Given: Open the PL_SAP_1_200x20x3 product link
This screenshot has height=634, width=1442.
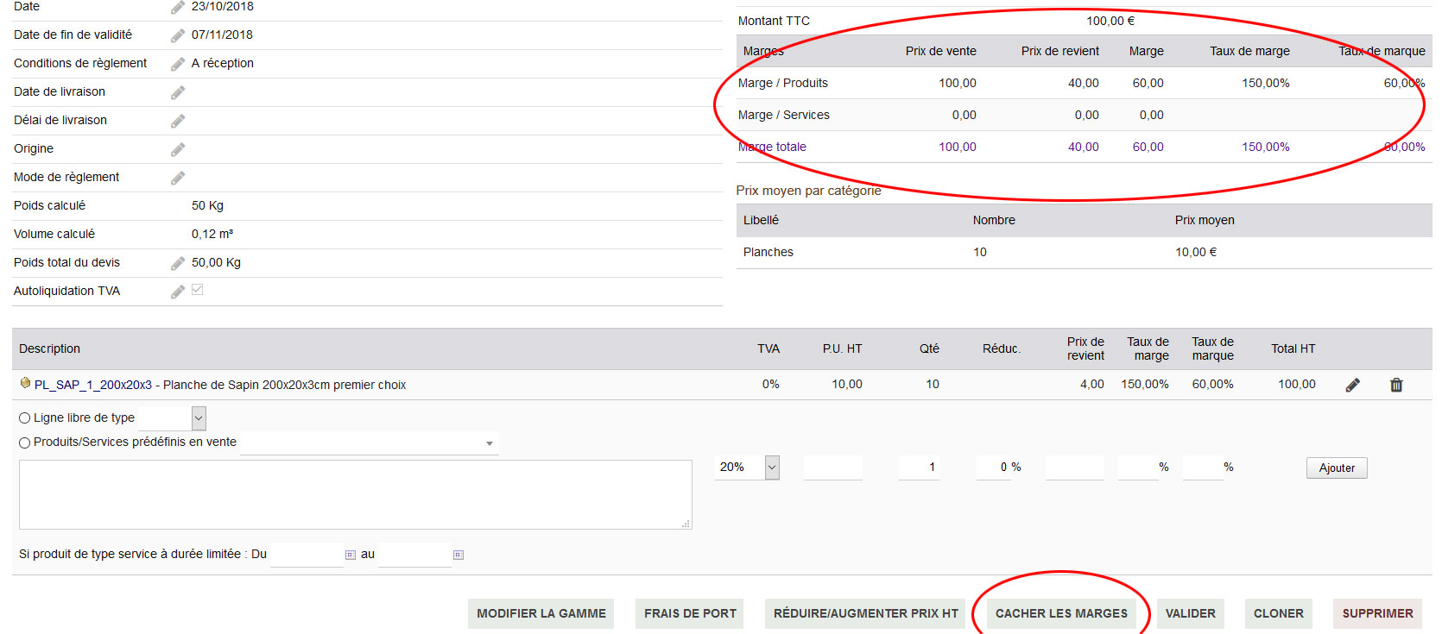Looking at the screenshot, I should 92,385.
